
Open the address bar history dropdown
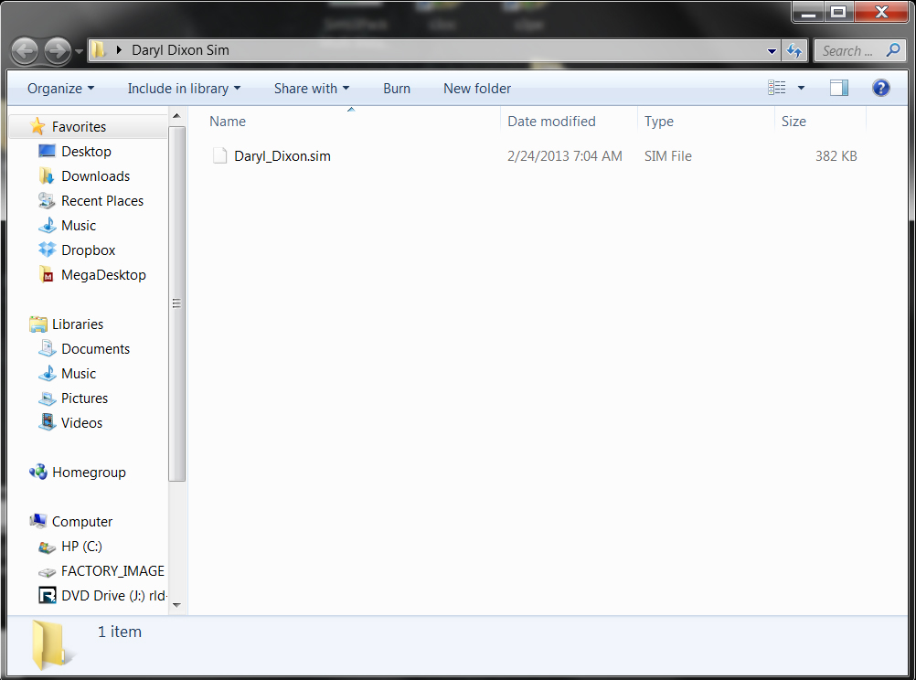tap(772, 50)
